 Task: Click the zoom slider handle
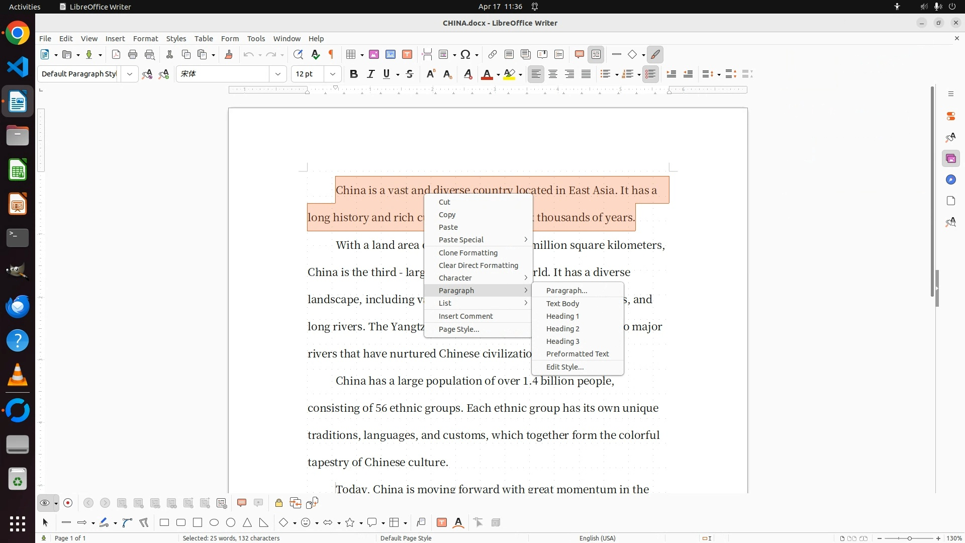909,538
